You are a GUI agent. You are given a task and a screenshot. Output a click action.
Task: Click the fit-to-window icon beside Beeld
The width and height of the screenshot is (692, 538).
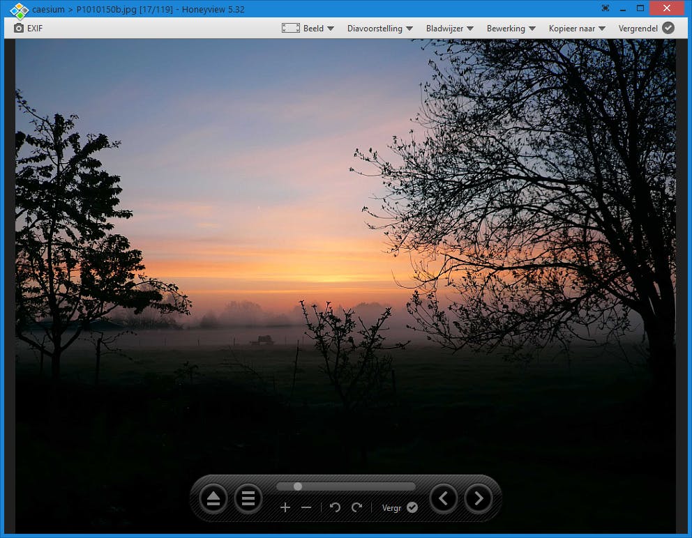click(x=290, y=28)
